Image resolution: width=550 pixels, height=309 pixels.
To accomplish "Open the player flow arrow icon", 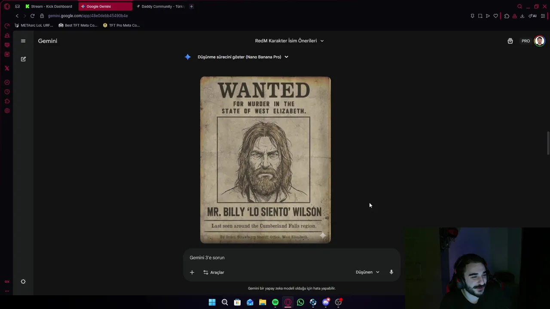I will coord(488,16).
